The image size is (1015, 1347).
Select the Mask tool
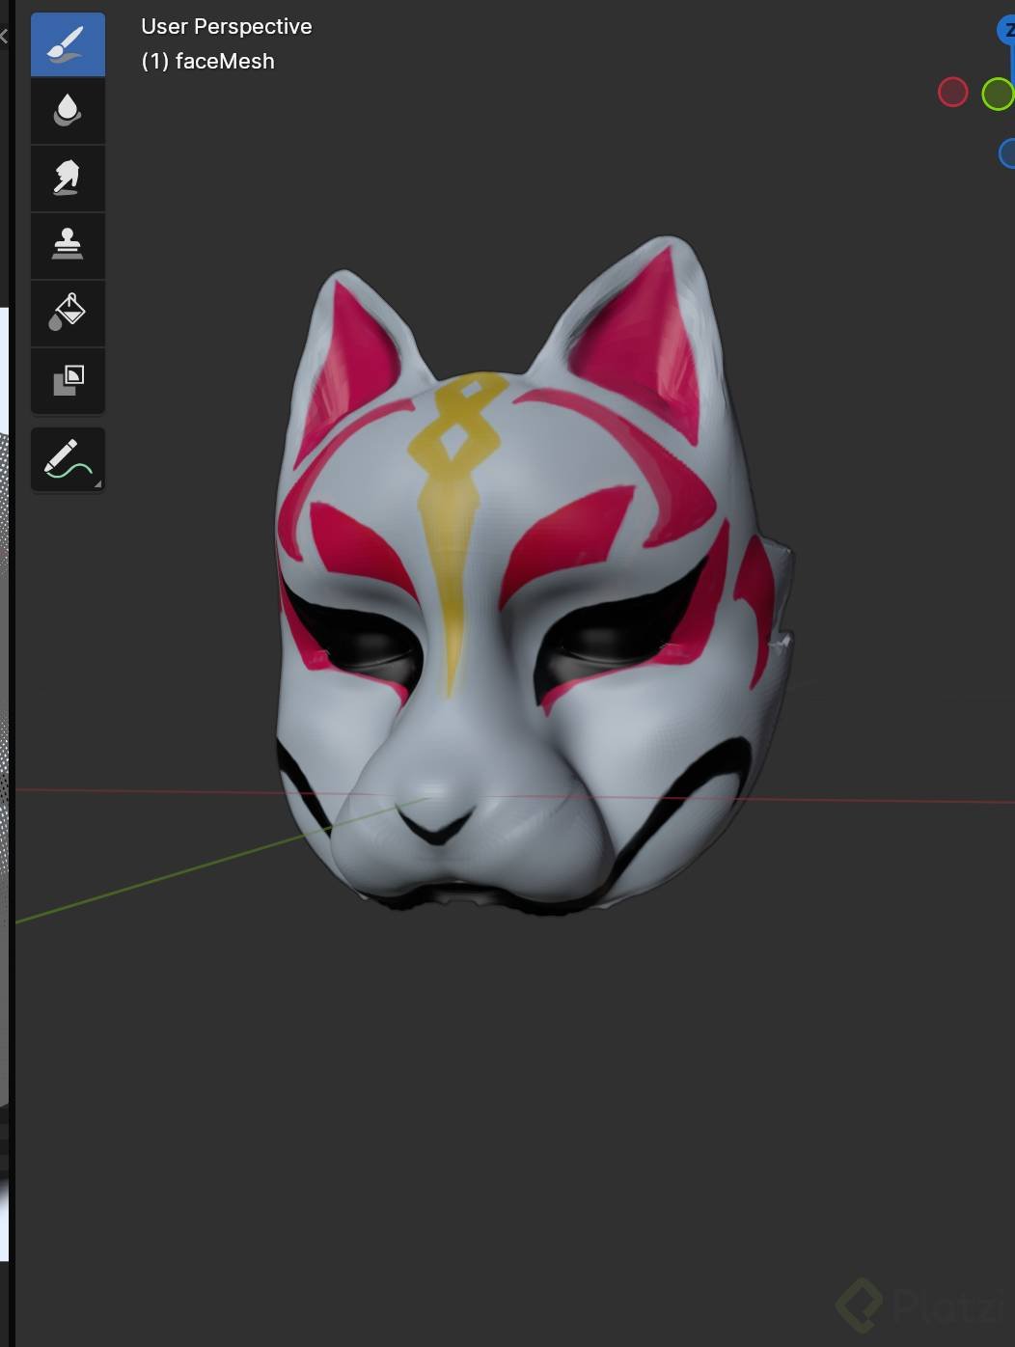click(x=68, y=380)
